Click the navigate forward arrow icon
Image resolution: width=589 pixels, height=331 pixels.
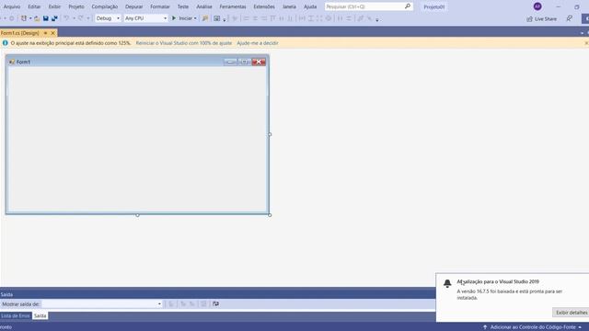[x=12, y=18]
